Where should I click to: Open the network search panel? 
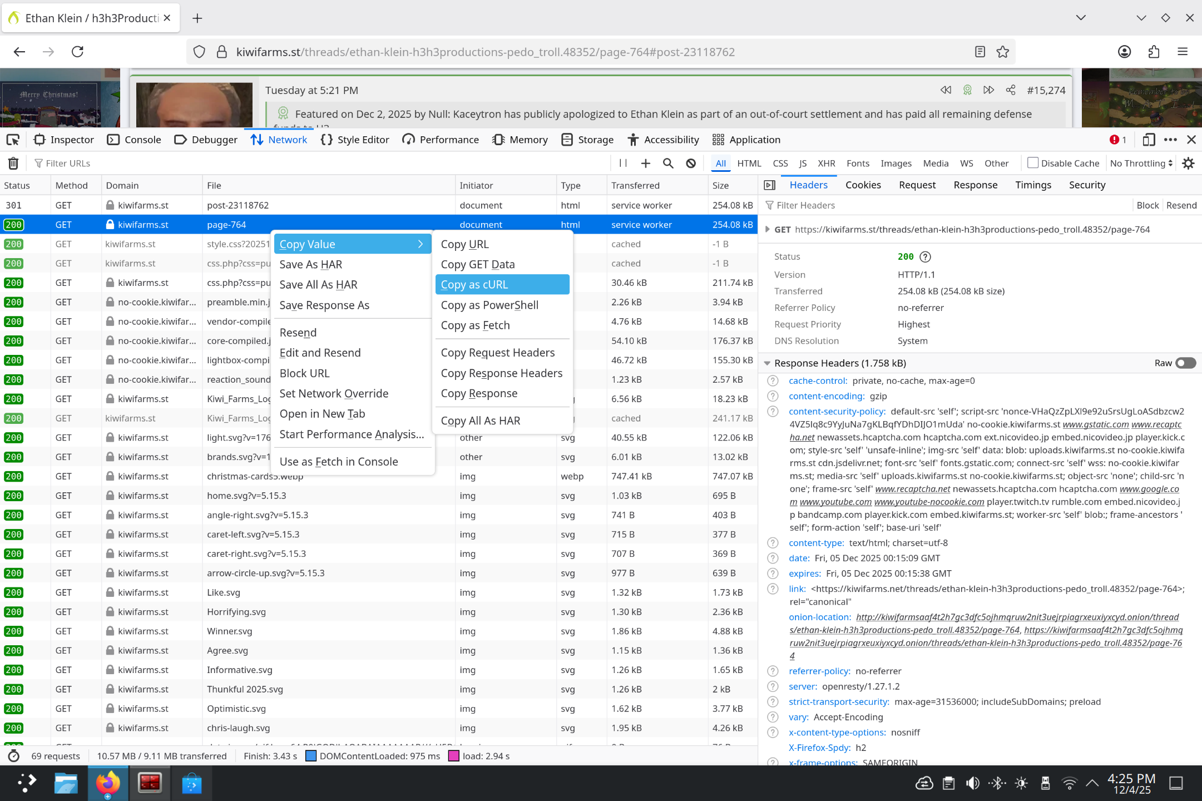point(668,163)
